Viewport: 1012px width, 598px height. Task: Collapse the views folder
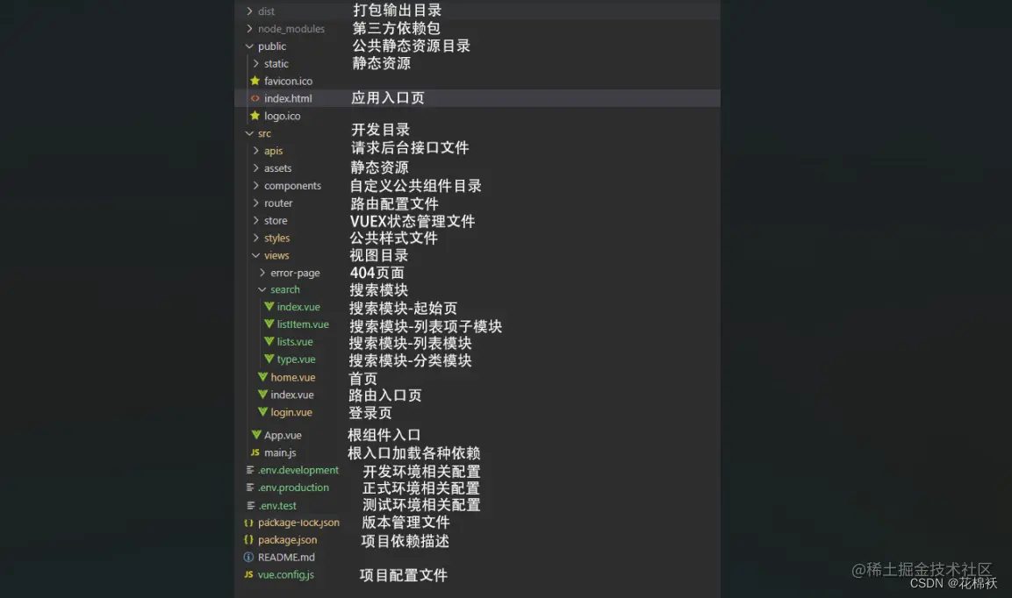pos(255,255)
